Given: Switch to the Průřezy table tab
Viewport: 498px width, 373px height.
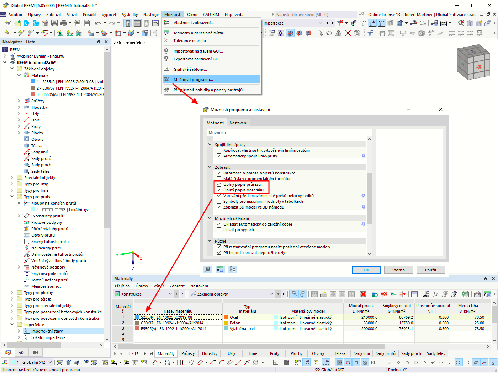Looking at the screenshot, I should point(188,353).
